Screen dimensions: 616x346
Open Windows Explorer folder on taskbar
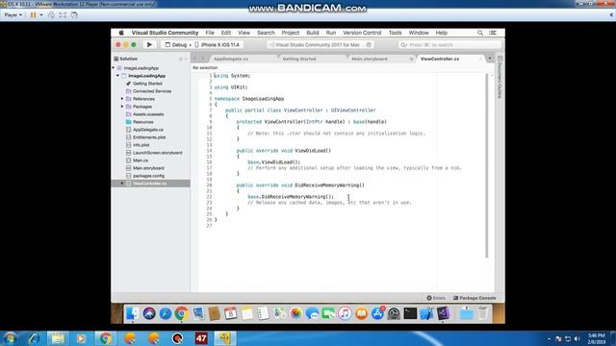tap(58, 338)
